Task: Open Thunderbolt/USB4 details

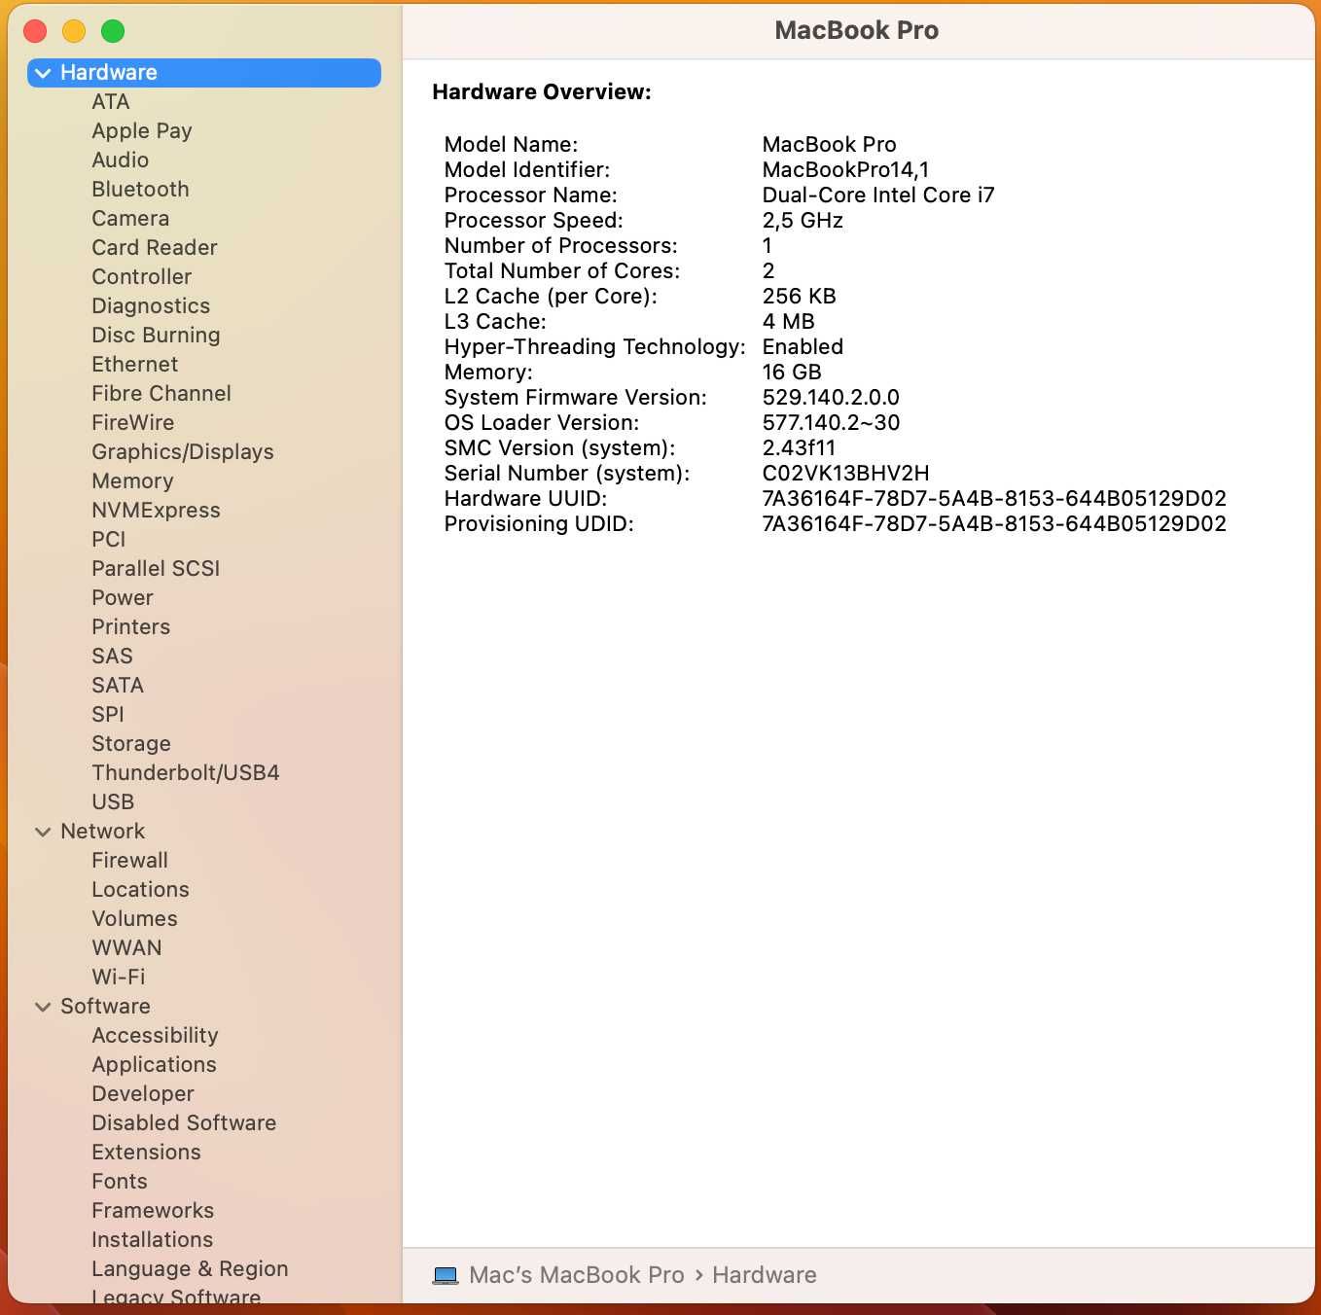Action: (186, 773)
